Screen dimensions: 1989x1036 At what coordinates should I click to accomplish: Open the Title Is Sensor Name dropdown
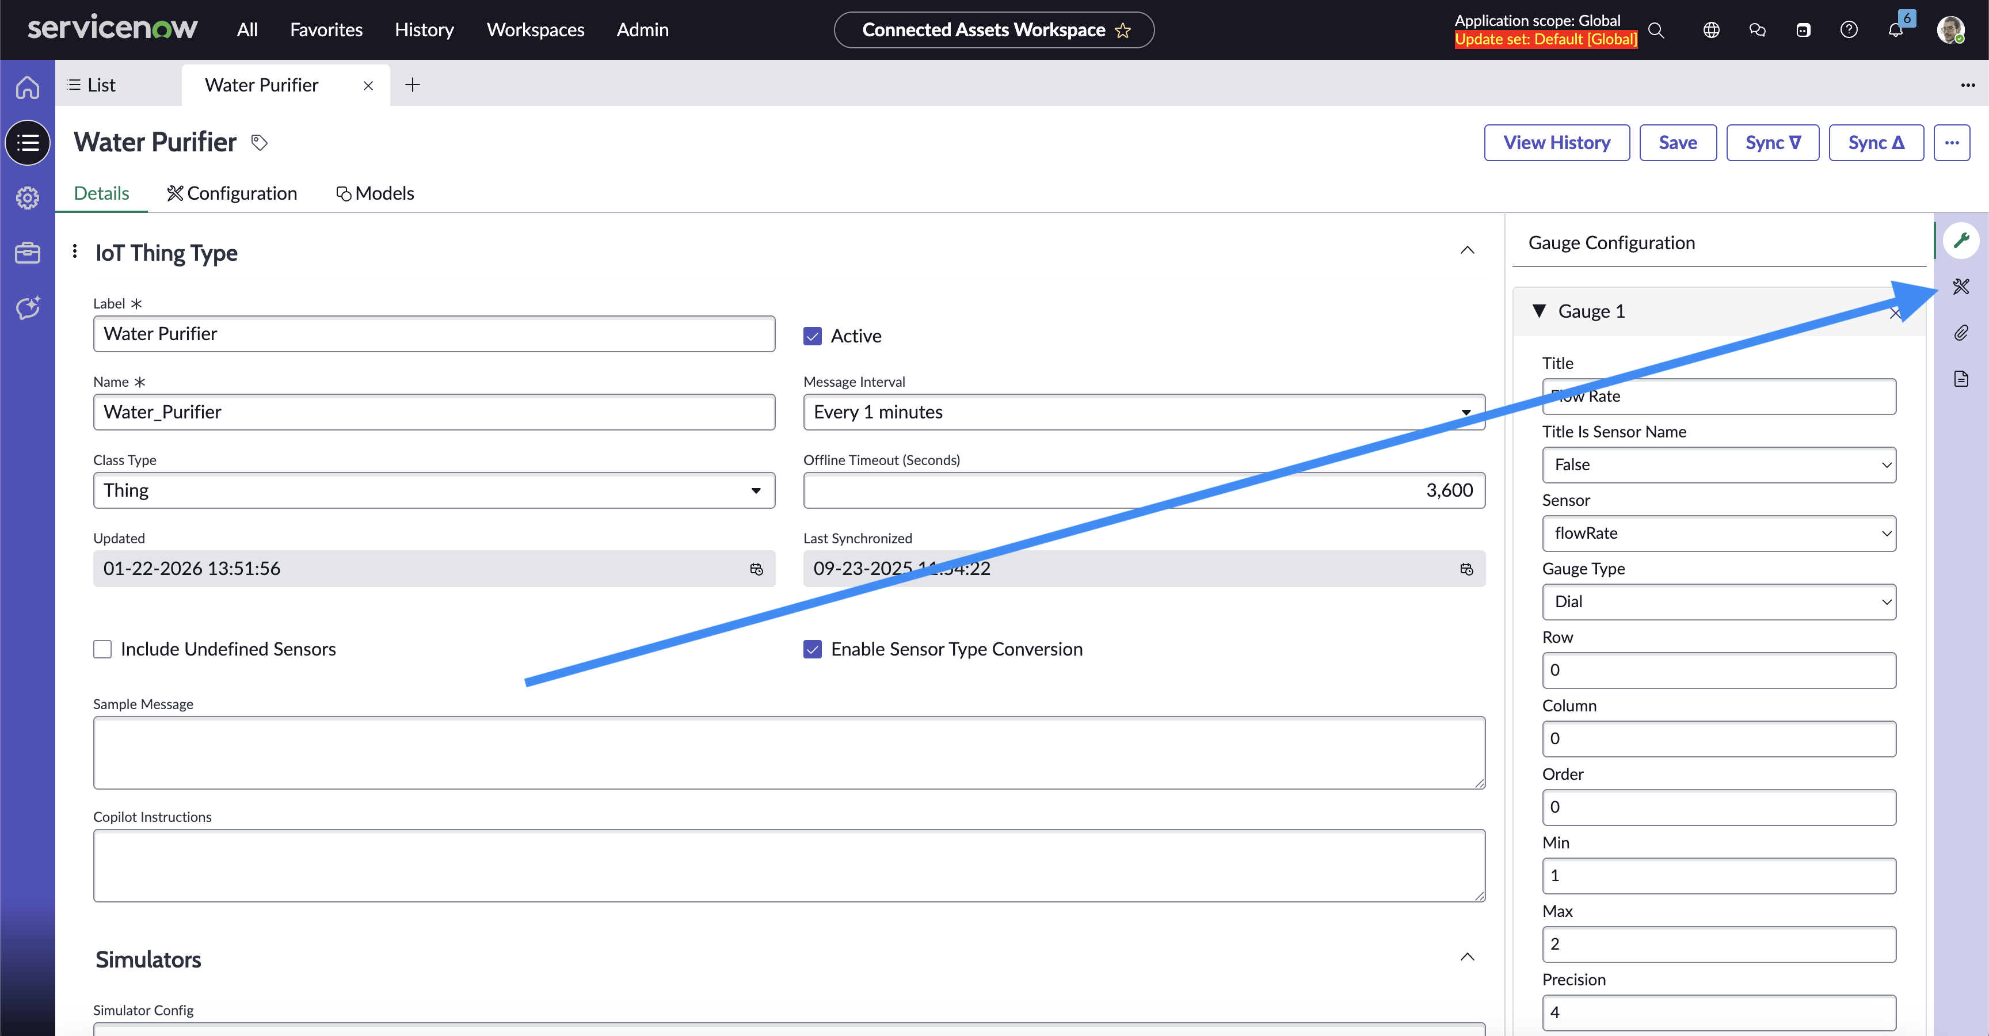coord(1719,464)
